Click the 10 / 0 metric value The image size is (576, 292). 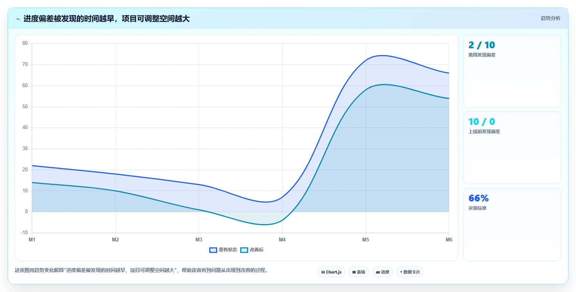pos(482,122)
